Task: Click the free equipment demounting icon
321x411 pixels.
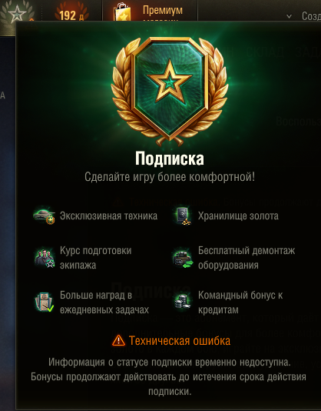Action: 183,259
